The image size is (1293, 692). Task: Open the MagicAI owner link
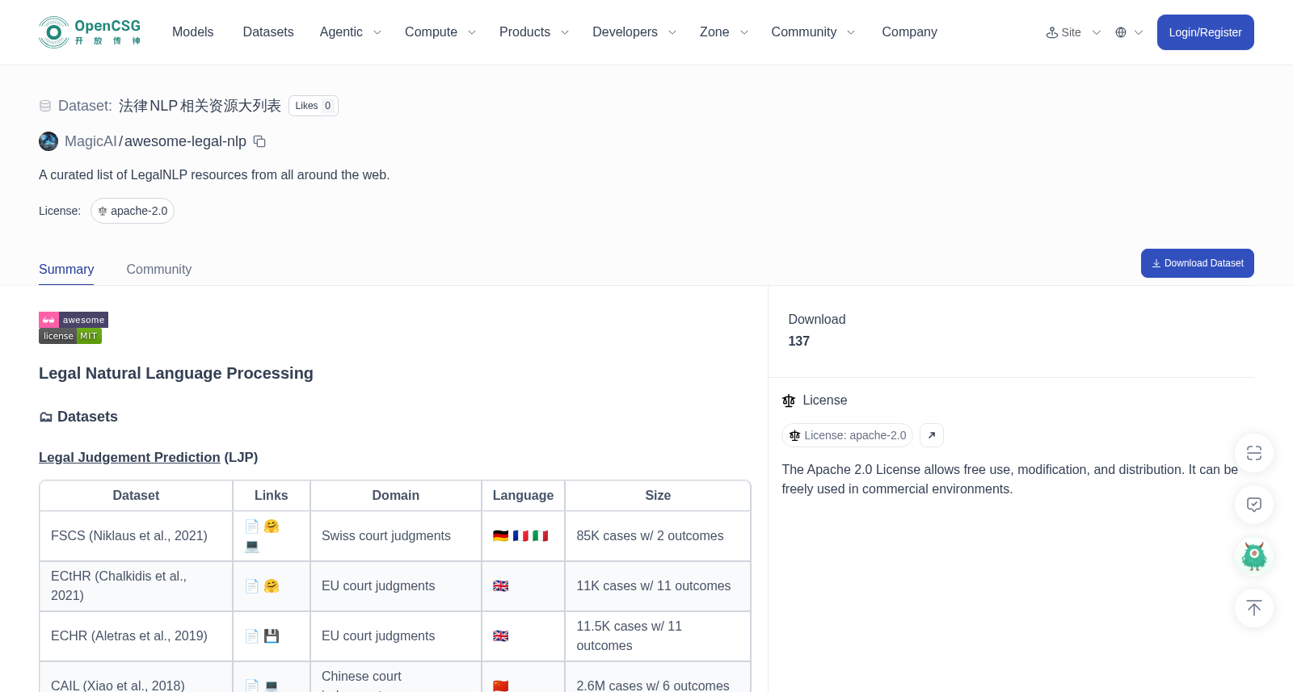(91, 141)
